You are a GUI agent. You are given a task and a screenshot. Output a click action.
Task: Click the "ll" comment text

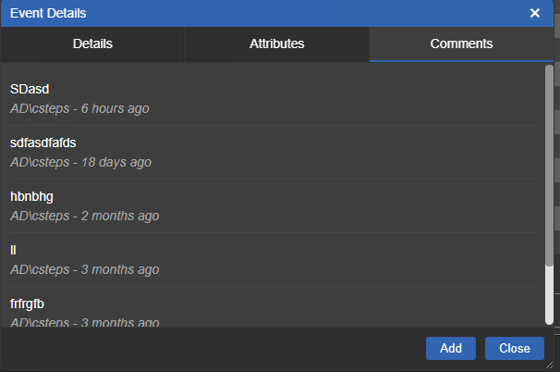[x=13, y=250]
